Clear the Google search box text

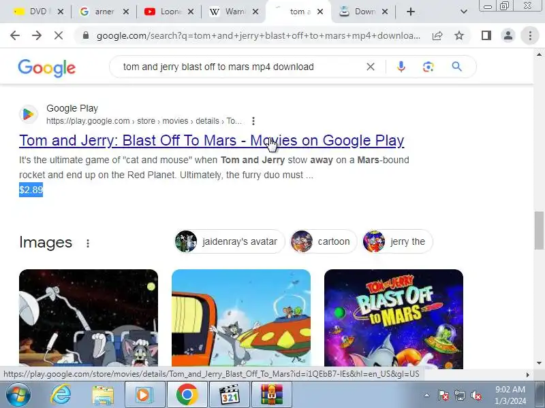pyautogui.click(x=371, y=67)
